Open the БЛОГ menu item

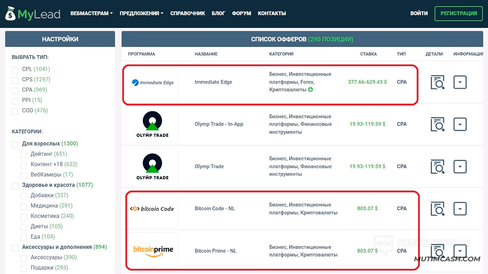pyautogui.click(x=218, y=13)
